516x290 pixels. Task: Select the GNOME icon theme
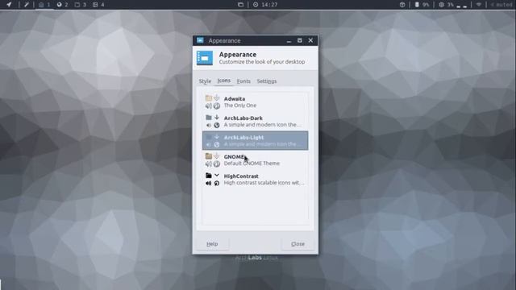tap(255, 159)
